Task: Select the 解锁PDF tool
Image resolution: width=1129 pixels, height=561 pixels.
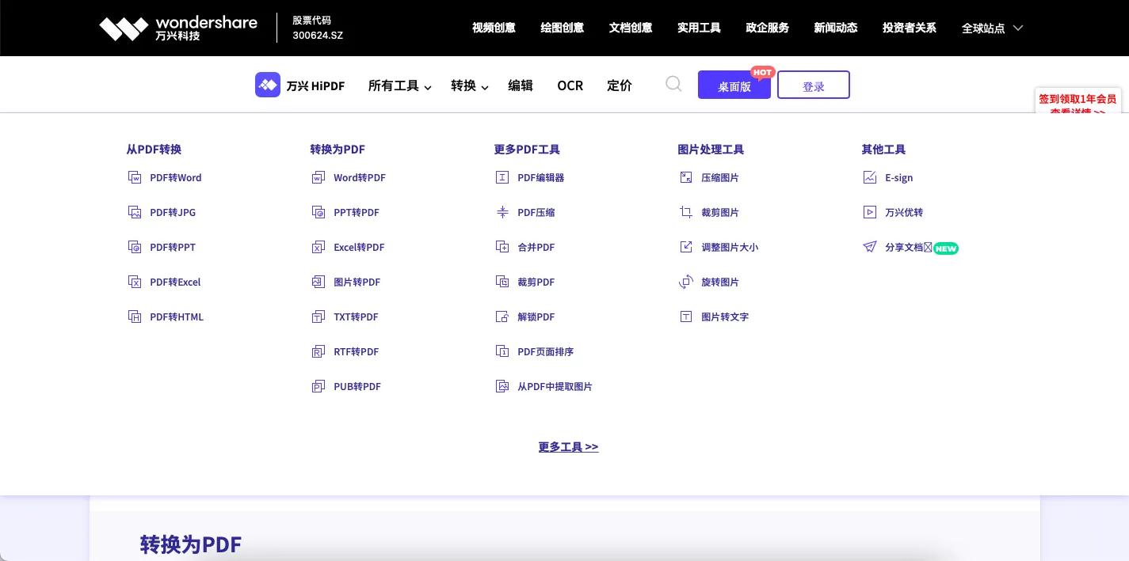Action: coord(536,317)
